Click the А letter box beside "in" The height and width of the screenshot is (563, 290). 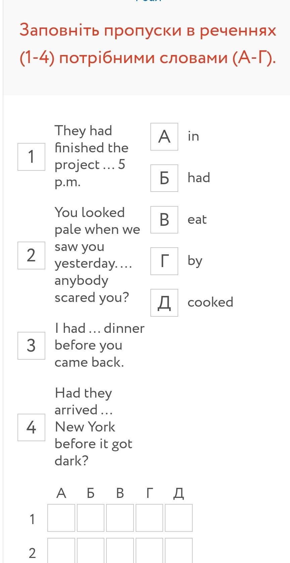164,137
